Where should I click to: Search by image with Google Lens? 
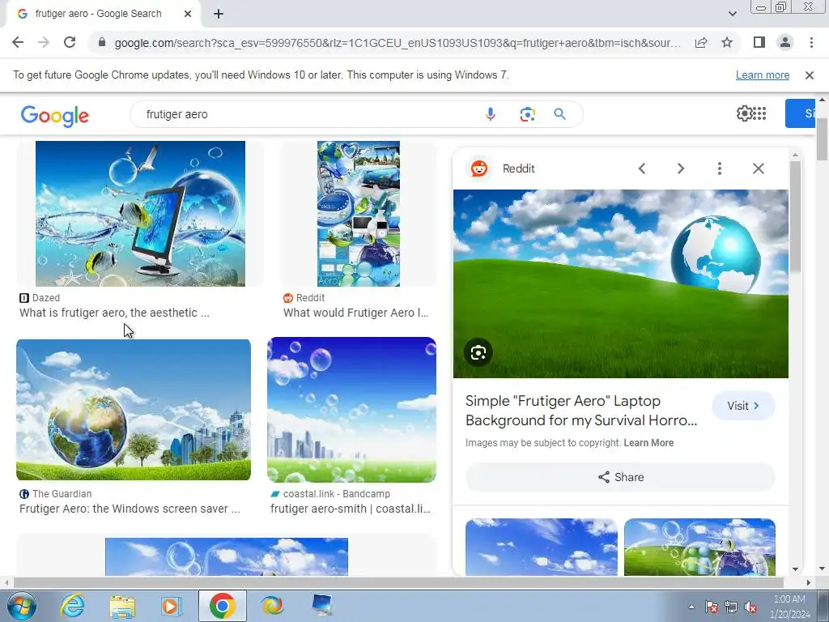coord(527,114)
